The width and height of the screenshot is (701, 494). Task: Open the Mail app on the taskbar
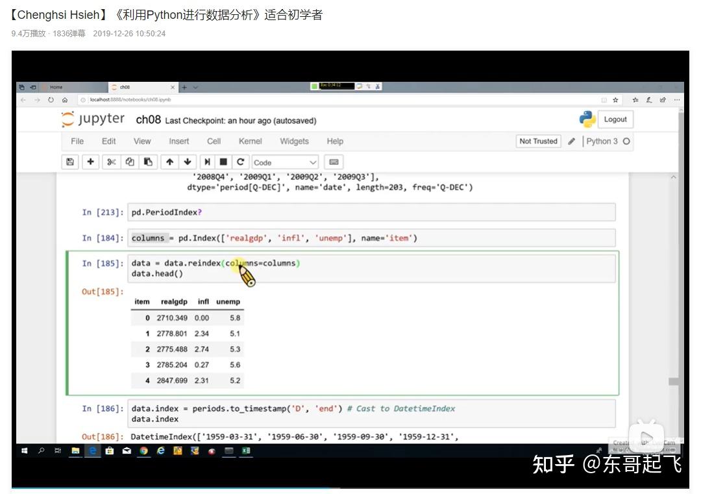(127, 451)
